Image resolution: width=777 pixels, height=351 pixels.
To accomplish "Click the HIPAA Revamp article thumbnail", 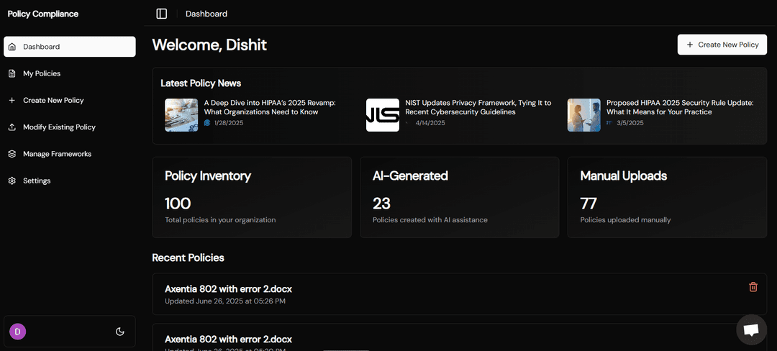I will tap(181, 115).
